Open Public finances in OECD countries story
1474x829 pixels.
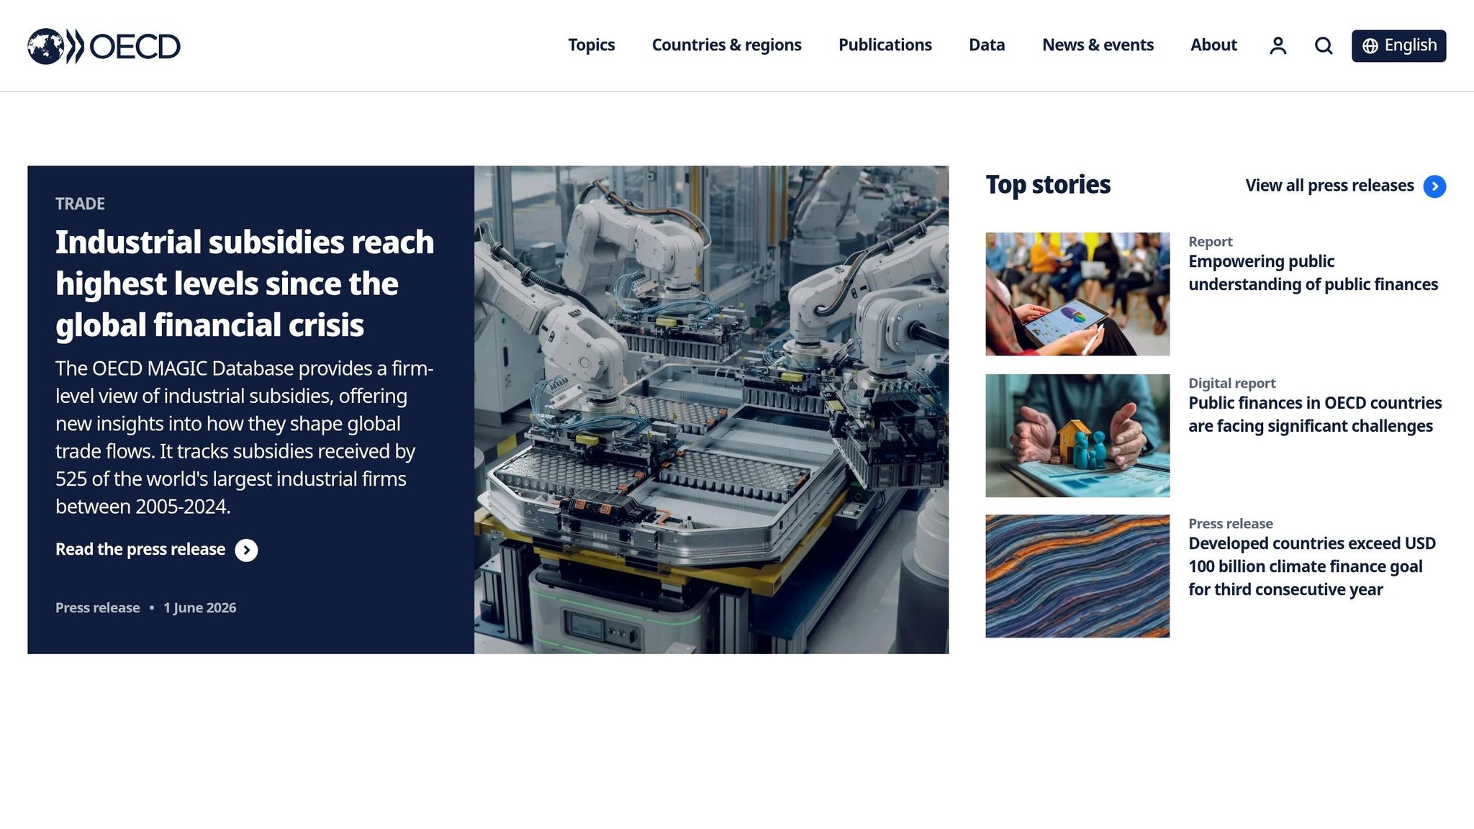click(x=1315, y=414)
